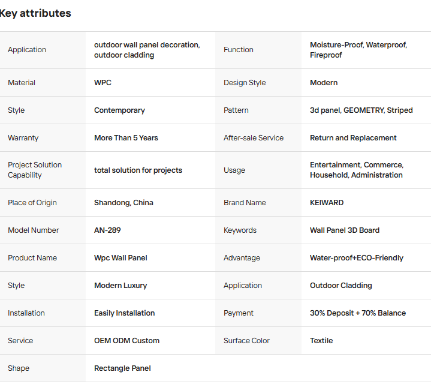Select the 30% Deposit + 70% Balance text
The height and width of the screenshot is (384, 431).
tap(358, 313)
